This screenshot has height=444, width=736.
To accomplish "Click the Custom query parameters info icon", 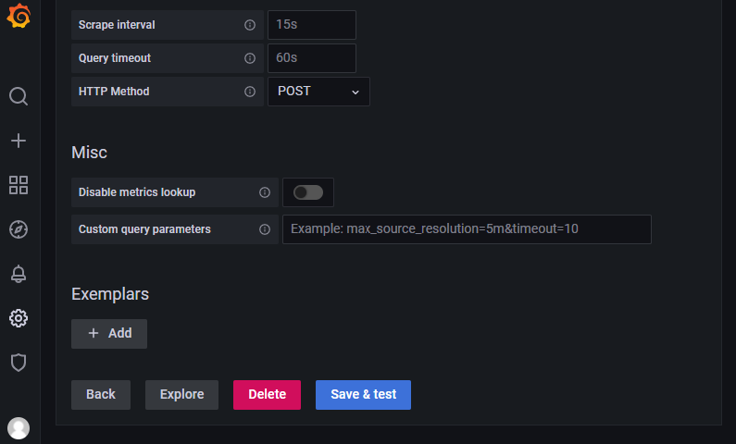I will [265, 229].
